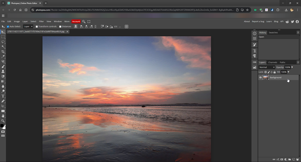Select the Rectangle shape tool

3,111
